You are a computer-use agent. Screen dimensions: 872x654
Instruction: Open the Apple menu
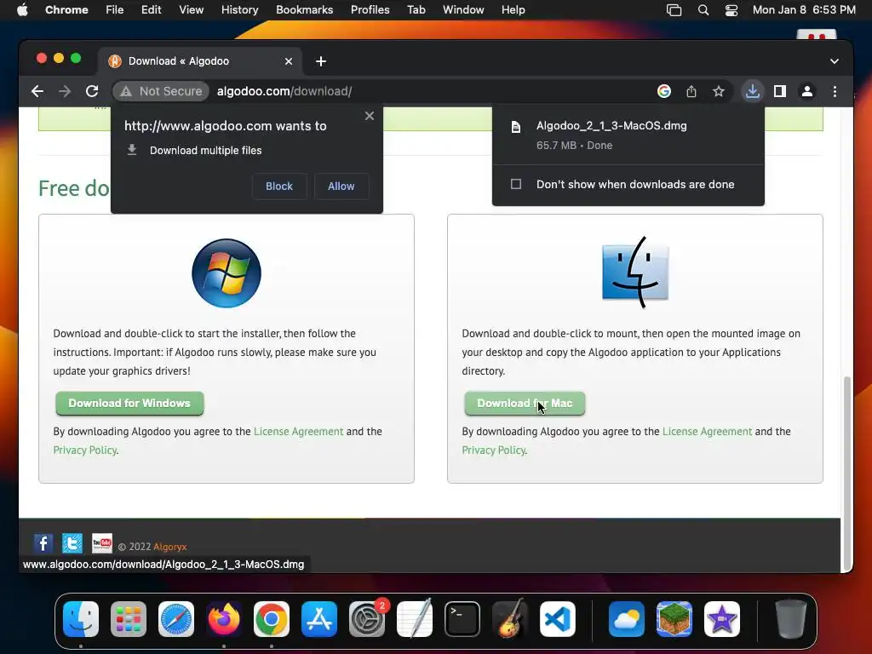(x=22, y=10)
